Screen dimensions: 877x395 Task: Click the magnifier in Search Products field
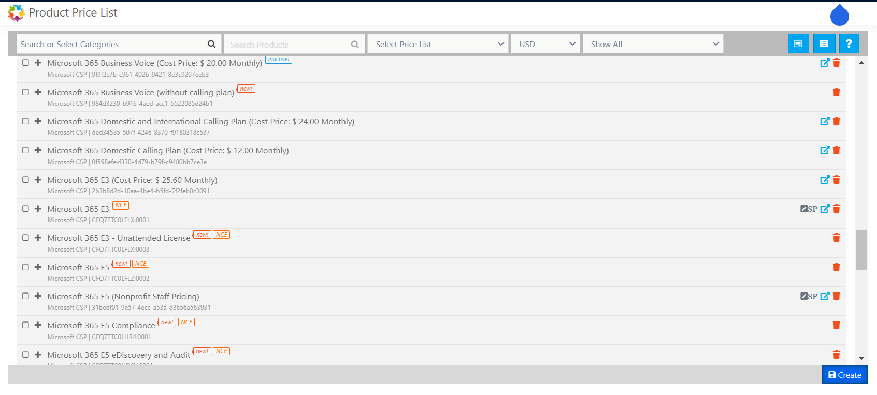coord(355,45)
